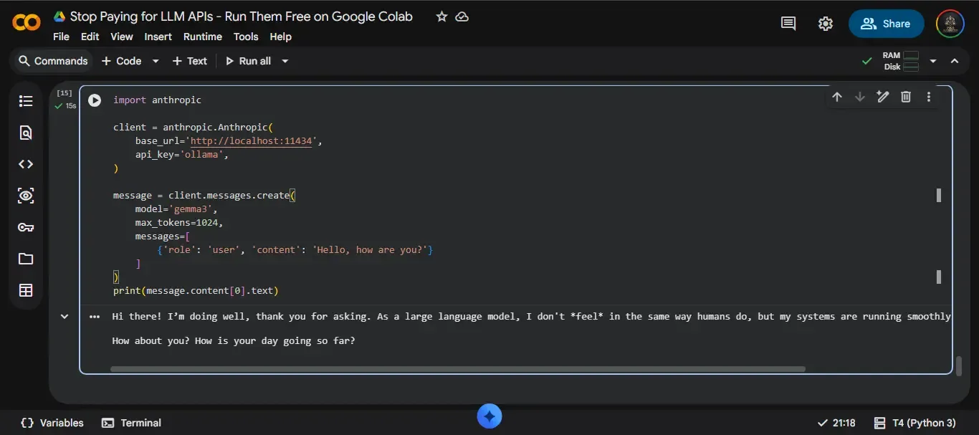Viewport: 979px width, 435px height.
Task: Click the vertical scrollbar beside the output
Action: (x=959, y=365)
